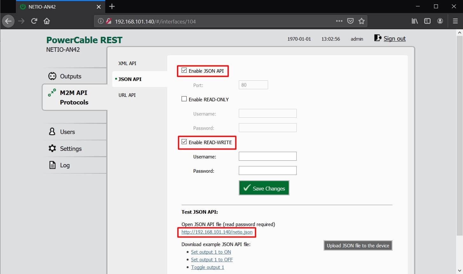Click Upload JSON file to the device
463x274 pixels.
point(358,245)
